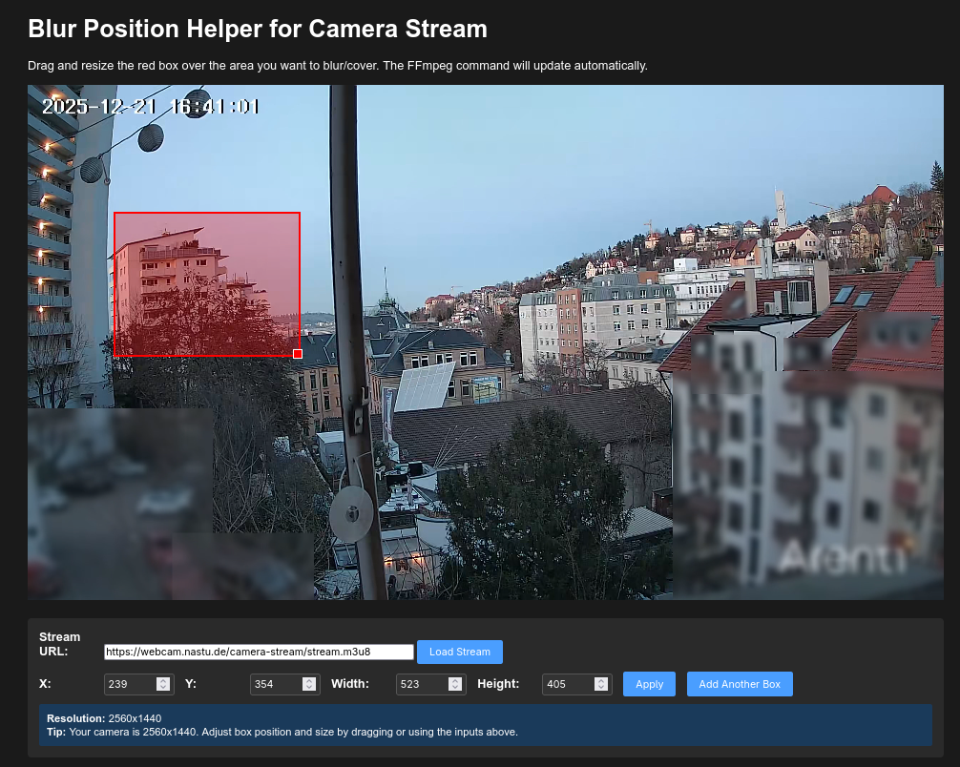The height and width of the screenshot is (767, 960).
Task: Decrement Width using its down arrow
Action: [455, 688]
